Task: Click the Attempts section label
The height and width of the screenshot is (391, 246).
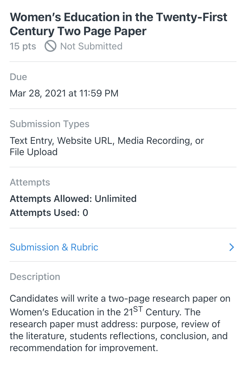Action: [30, 182]
